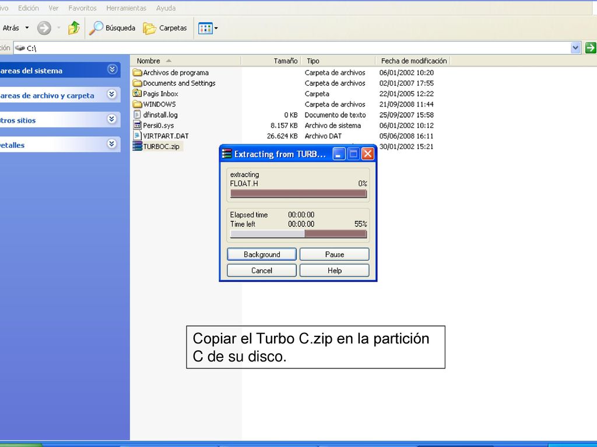The width and height of the screenshot is (597, 447).
Task: Open the address bar dropdown
Action: coord(575,48)
